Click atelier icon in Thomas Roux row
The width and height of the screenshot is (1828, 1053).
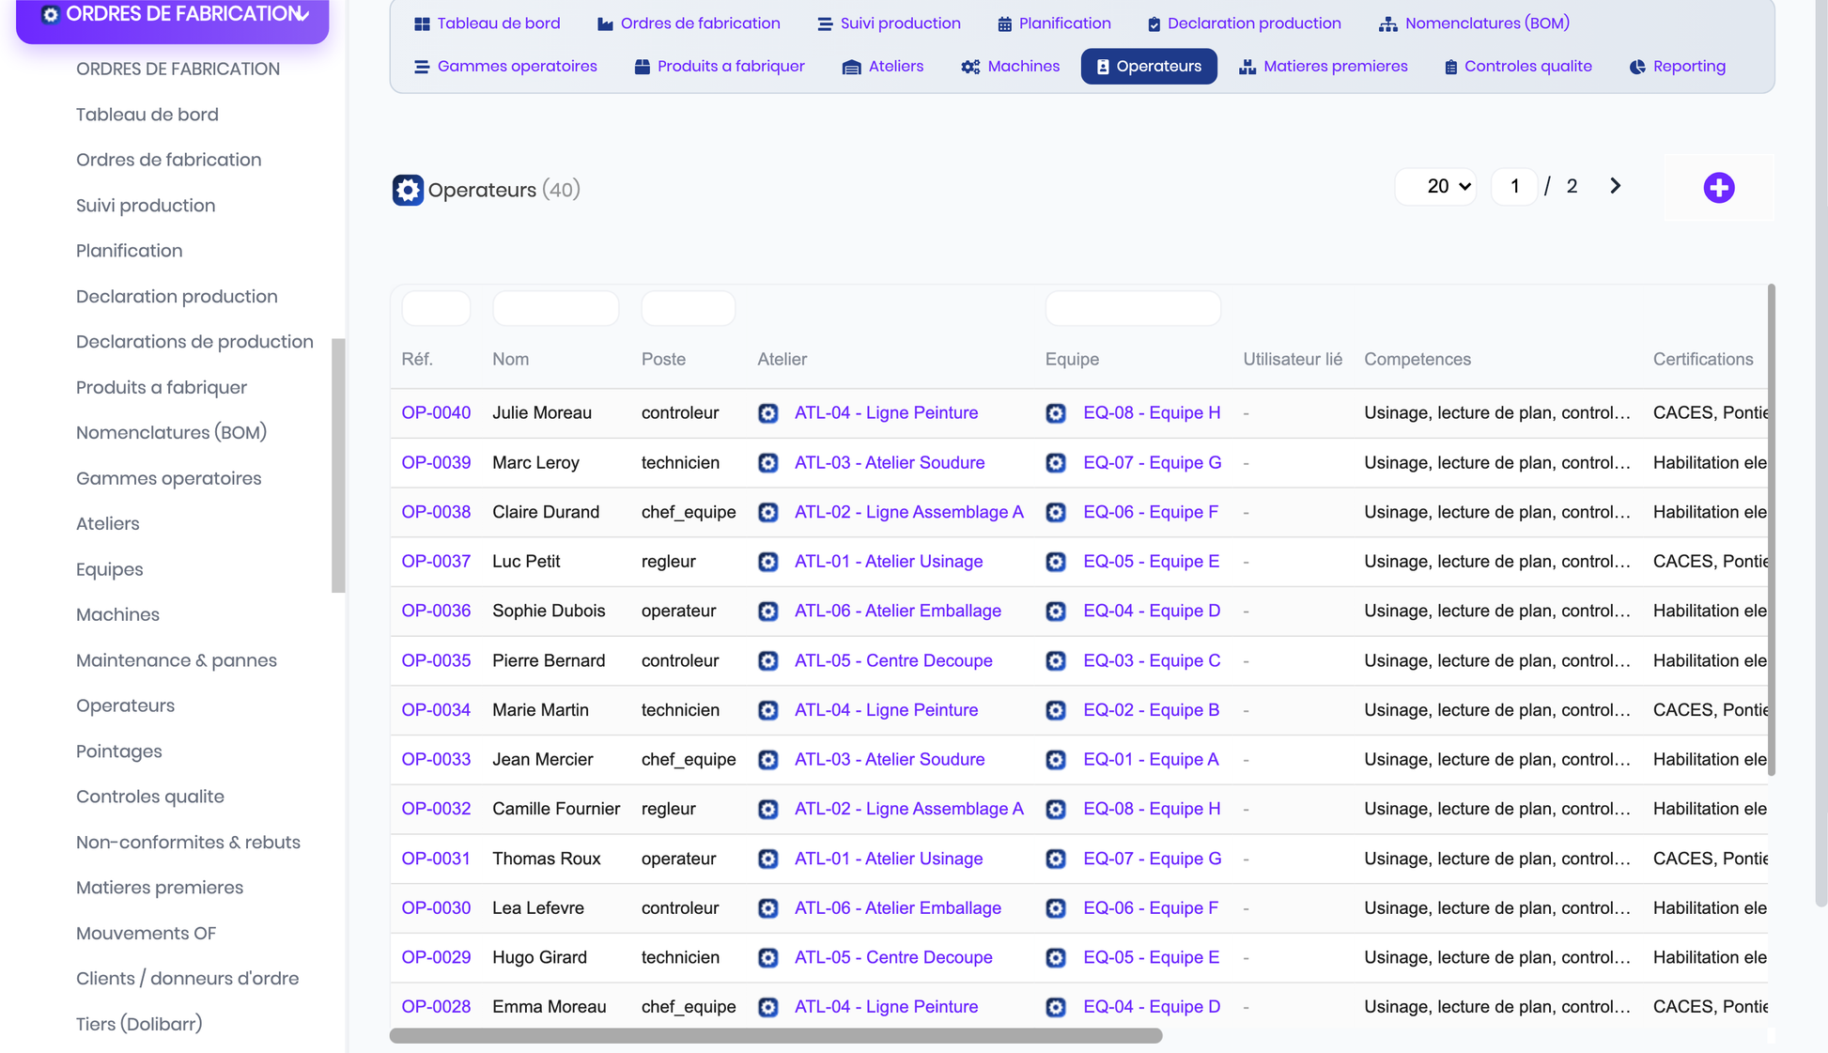768,859
